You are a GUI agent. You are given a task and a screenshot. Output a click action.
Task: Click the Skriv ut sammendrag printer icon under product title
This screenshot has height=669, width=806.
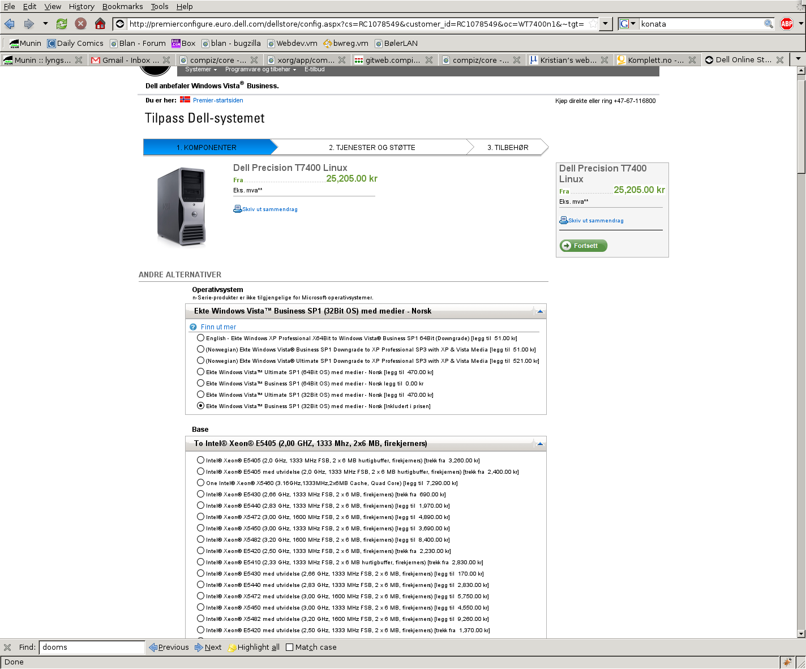(x=238, y=209)
